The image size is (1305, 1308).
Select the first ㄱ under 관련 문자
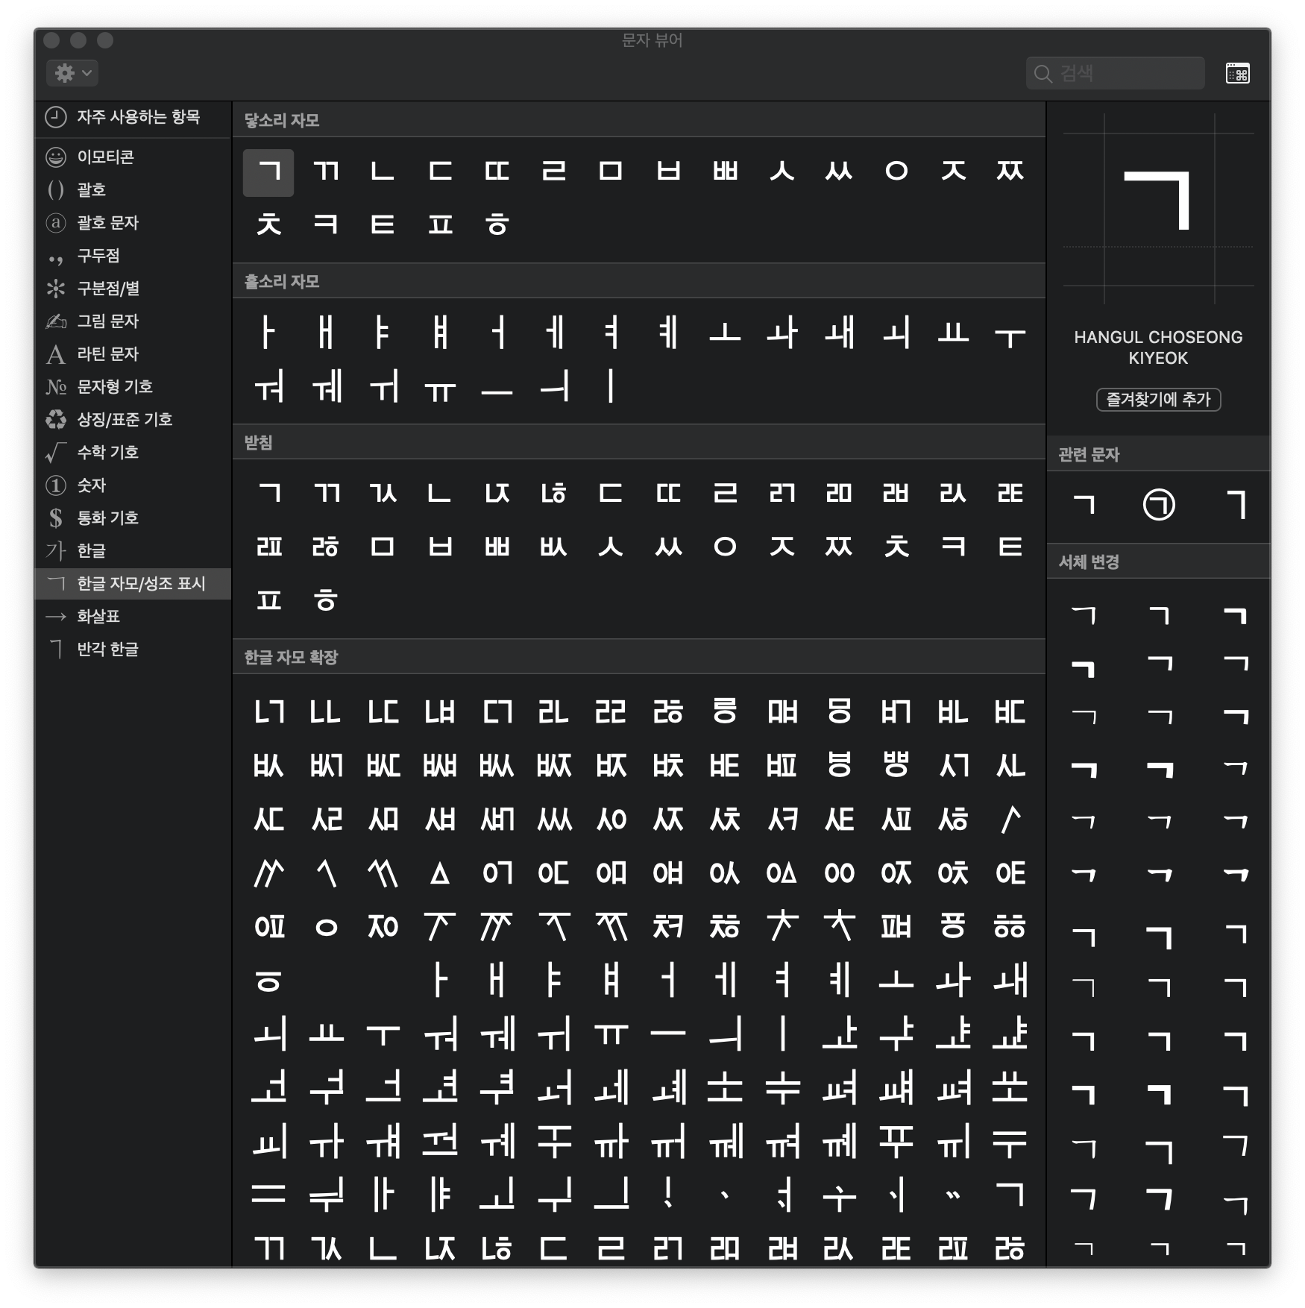point(1084,505)
